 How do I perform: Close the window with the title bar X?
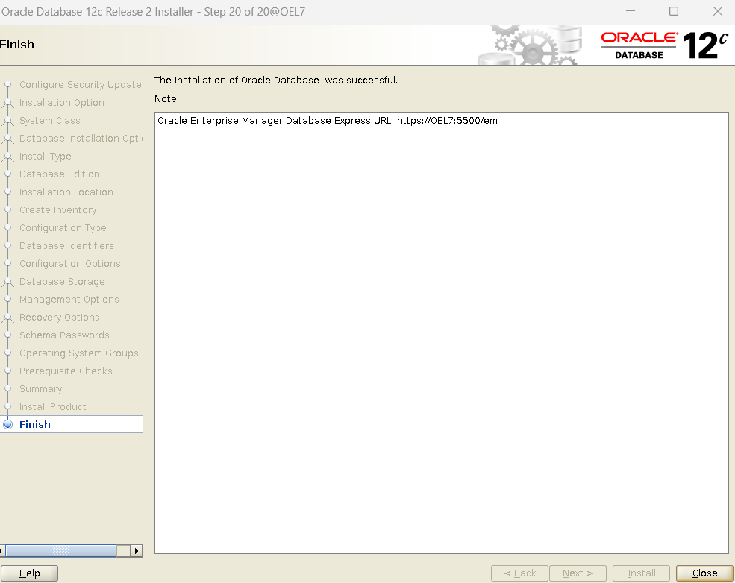click(x=718, y=11)
